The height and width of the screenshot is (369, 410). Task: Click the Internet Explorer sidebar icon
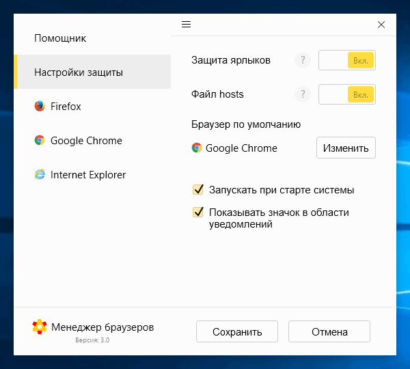[40, 175]
